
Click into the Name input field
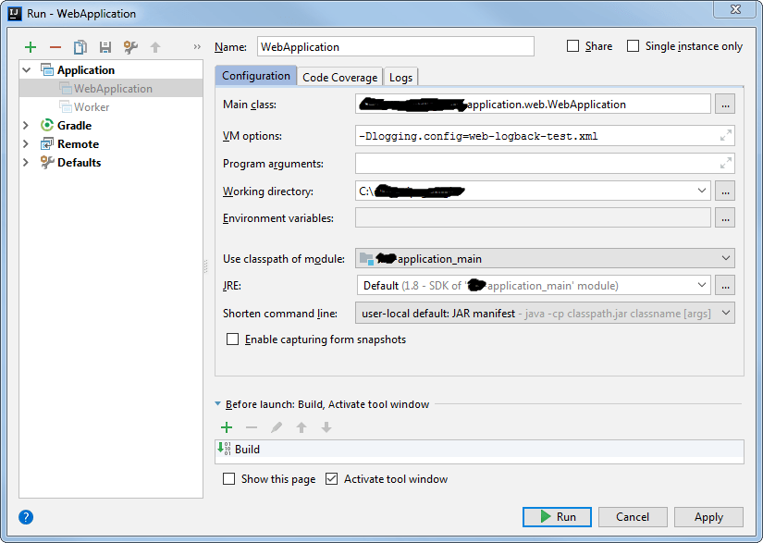pos(396,46)
